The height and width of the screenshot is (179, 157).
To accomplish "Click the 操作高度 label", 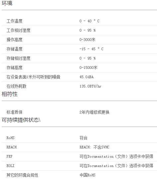I will click(14, 40).
